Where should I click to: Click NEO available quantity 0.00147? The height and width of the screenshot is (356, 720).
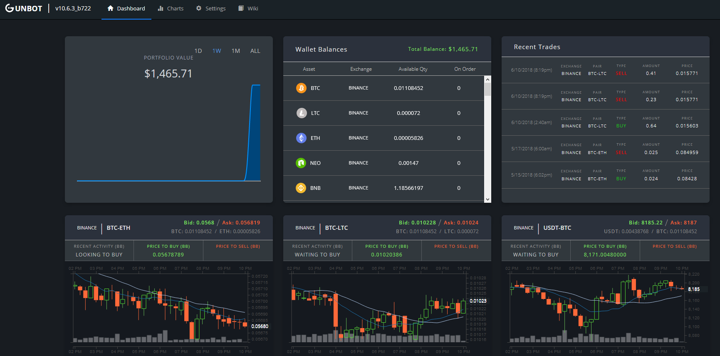[408, 163]
